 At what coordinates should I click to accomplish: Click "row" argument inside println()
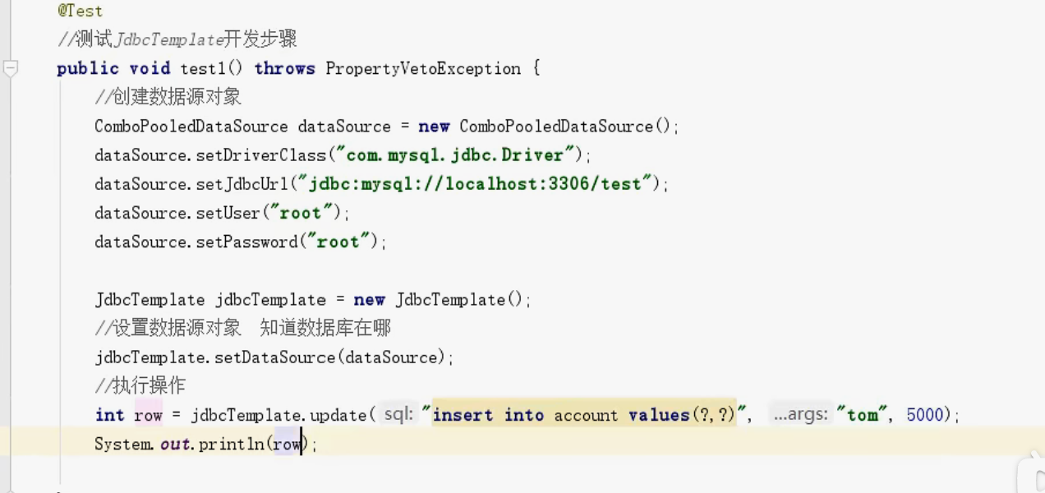(287, 445)
